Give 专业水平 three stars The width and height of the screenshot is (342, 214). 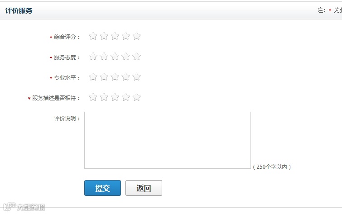[115, 77]
